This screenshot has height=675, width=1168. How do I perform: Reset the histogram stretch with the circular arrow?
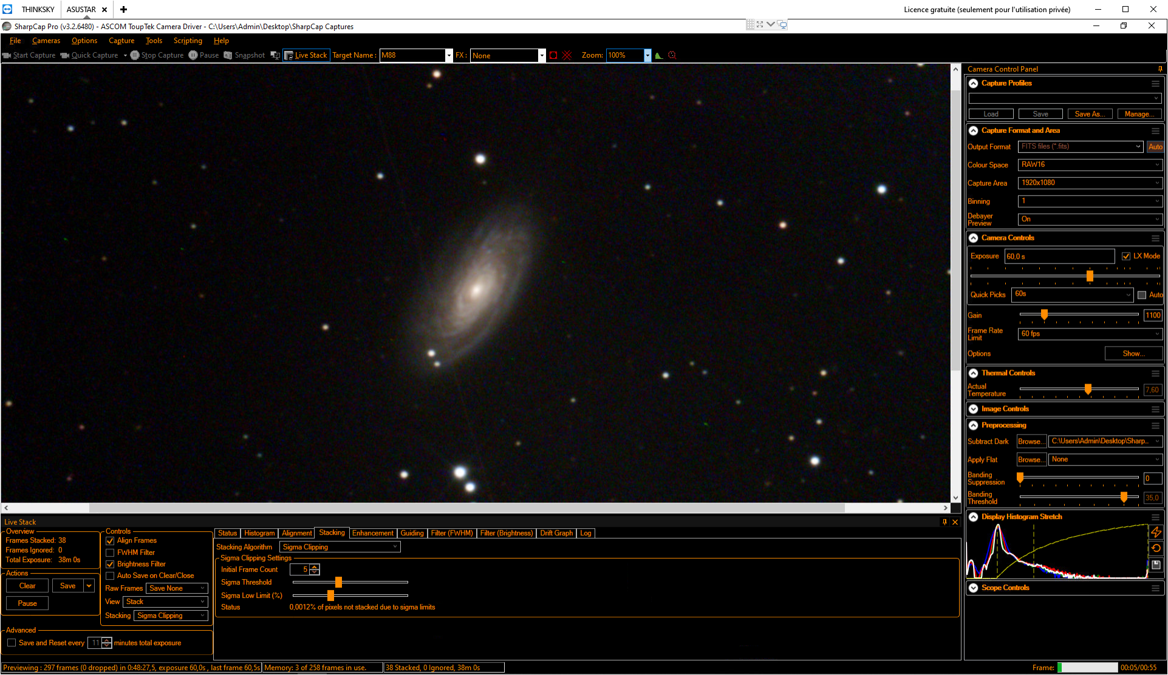1156,548
